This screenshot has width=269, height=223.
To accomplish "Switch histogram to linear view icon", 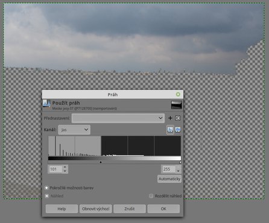I will (170, 129).
